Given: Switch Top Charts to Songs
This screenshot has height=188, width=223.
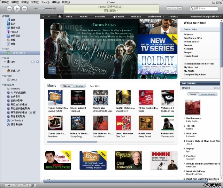Looking at the screenshot, I should pyautogui.click(x=193, y=94).
